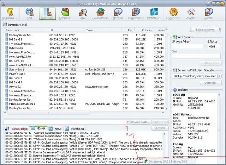Click the server icon beside Asyrix 2.1
This screenshot has height=165, width=226.
click(x=6, y=87)
